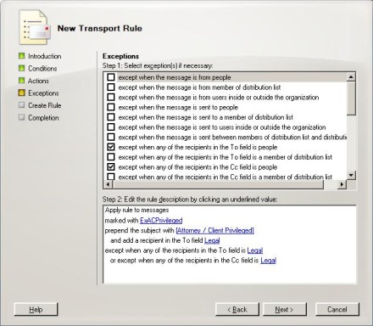Click the green Actions step indicator
373x326 pixels.
point(21,81)
